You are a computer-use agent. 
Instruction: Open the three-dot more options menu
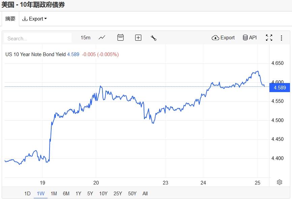[x=282, y=38]
